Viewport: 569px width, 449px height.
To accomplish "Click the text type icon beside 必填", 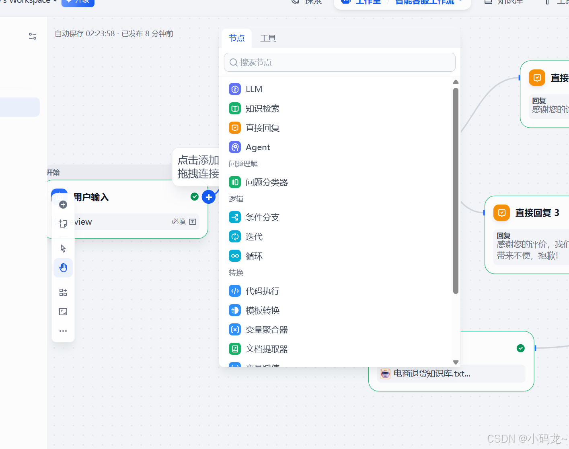I will pyautogui.click(x=193, y=222).
